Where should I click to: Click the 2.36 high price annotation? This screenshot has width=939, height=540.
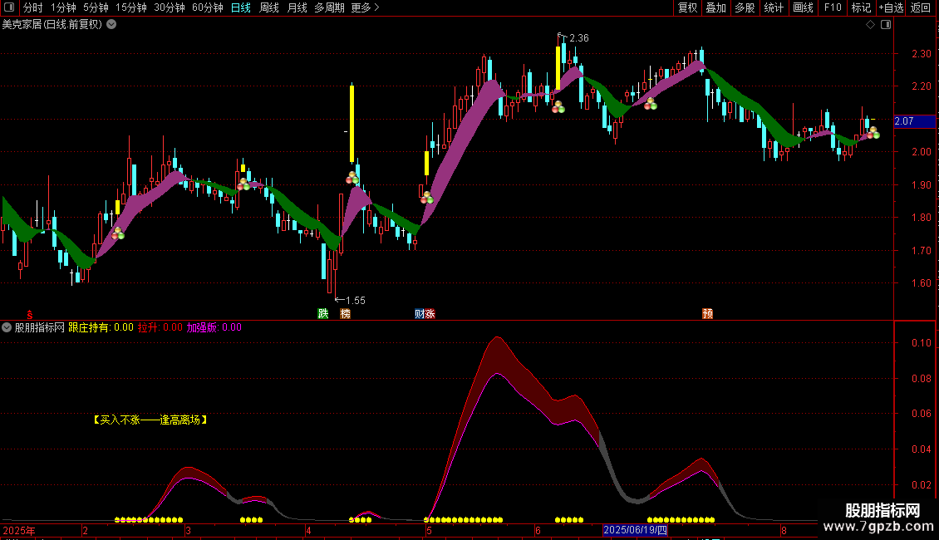coord(578,38)
